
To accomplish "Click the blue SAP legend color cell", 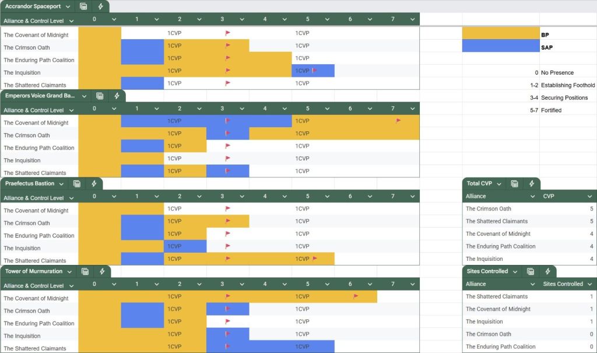I will click(x=501, y=46).
